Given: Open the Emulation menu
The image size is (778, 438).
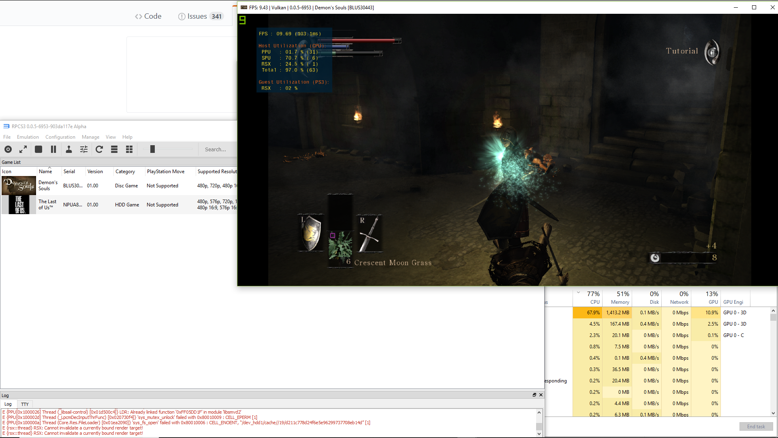Looking at the screenshot, I should (x=28, y=137).
